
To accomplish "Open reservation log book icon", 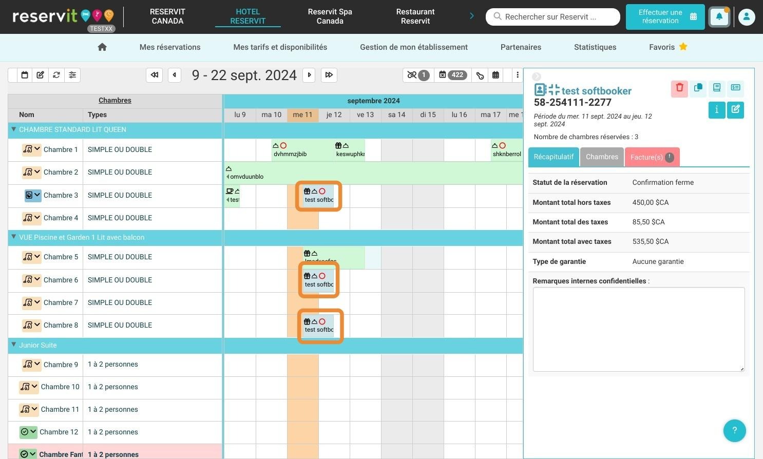I will tap(717, 88).
